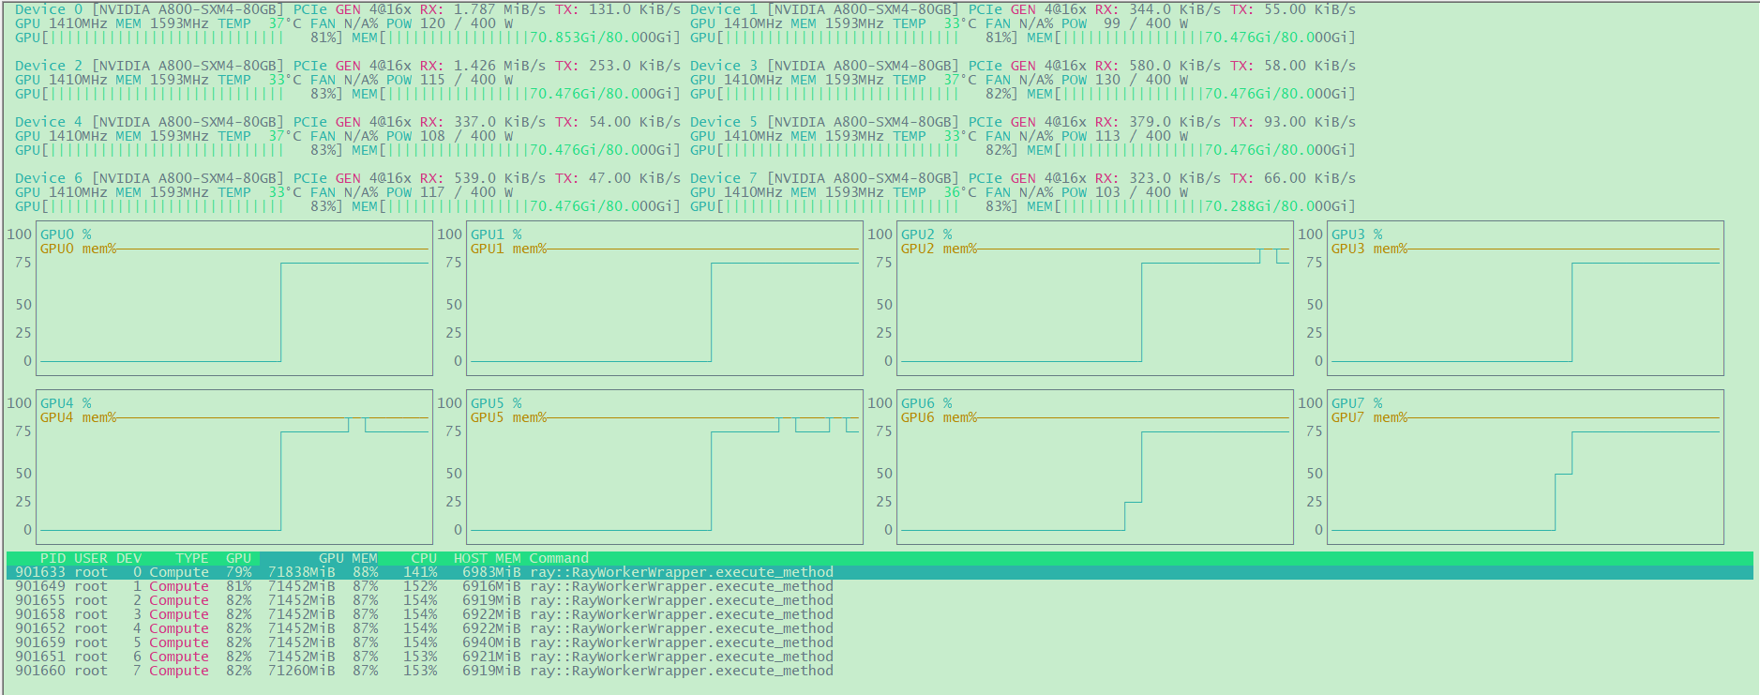This screenshot has width=1760, height=695.
Task: Click Compute type for PID 901652
Action: pyautogui.click(x=179, y=628)
